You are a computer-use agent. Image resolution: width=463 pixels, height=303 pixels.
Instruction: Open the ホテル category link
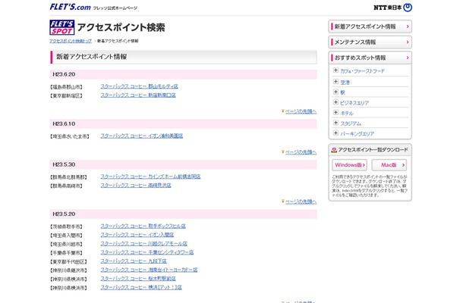[347, 114]
